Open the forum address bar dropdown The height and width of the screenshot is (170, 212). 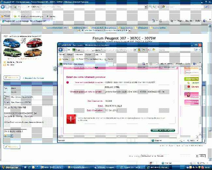point(145,7)
